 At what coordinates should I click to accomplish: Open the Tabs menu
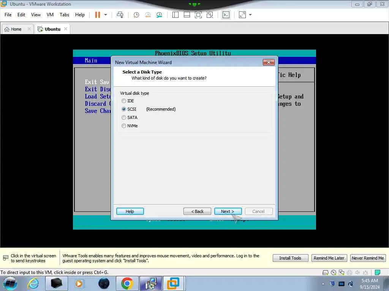click(64, 15)
